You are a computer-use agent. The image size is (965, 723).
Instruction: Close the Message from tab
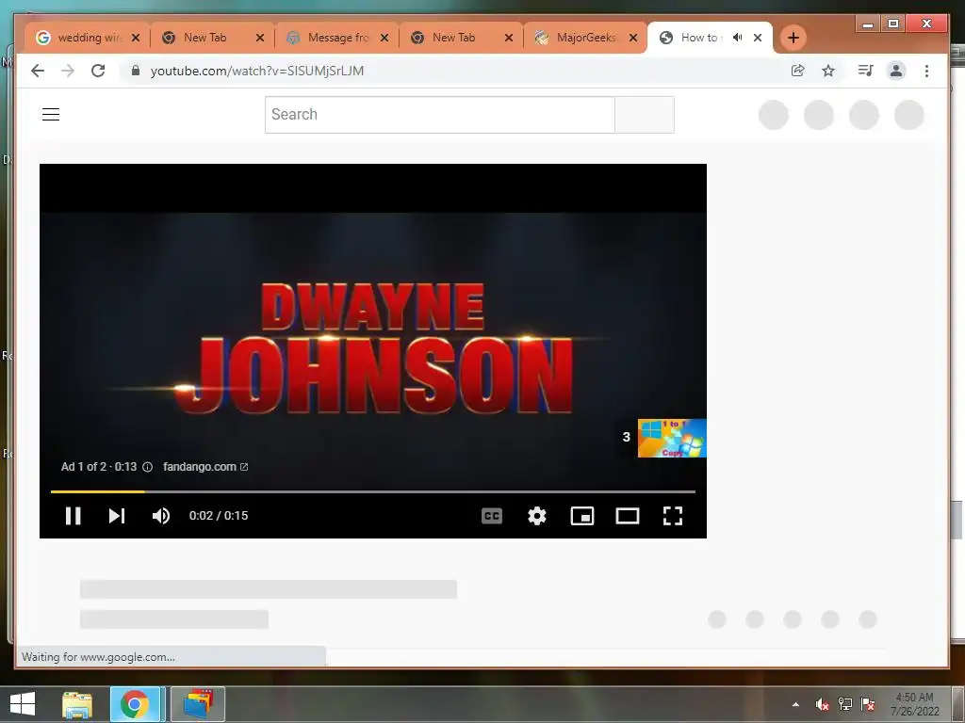[384, 38]
